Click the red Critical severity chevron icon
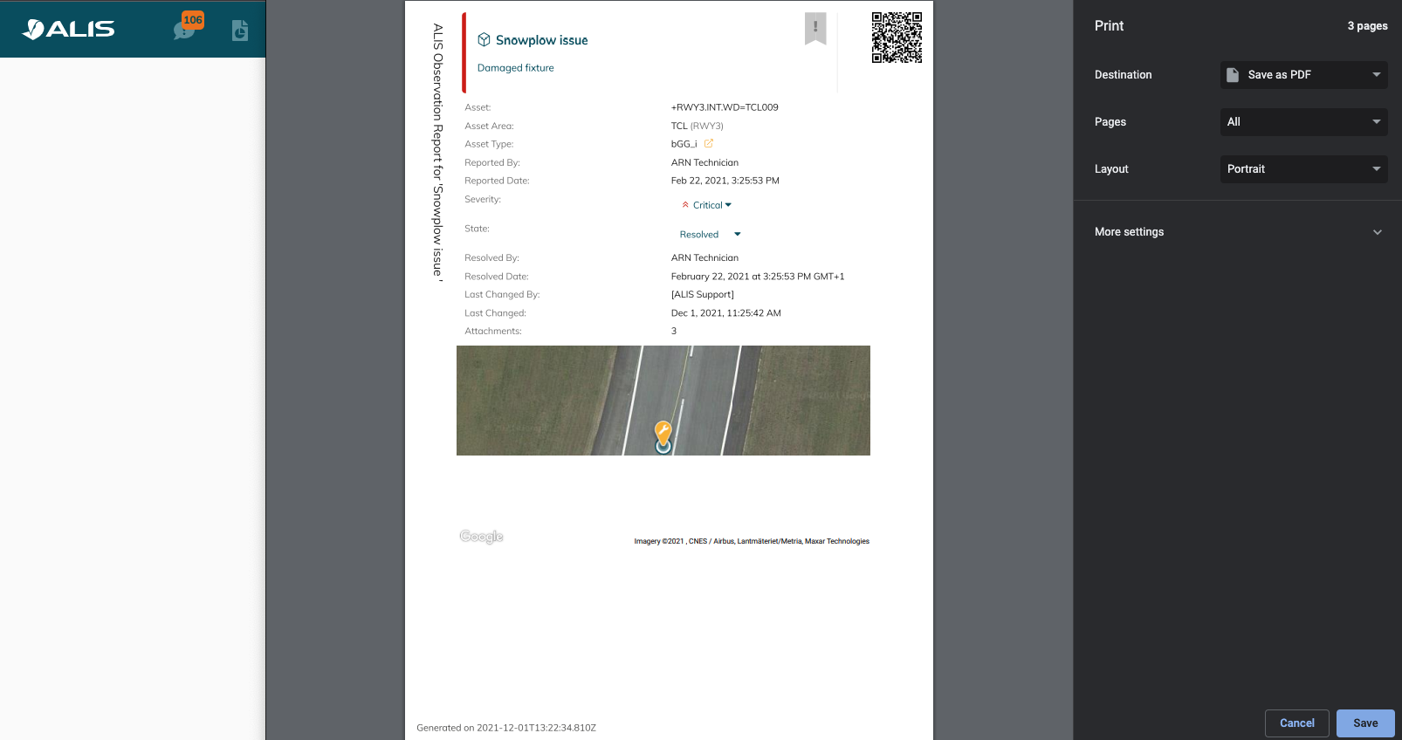Viewport: 1402px width, 740px height. (x=685, y=205)
